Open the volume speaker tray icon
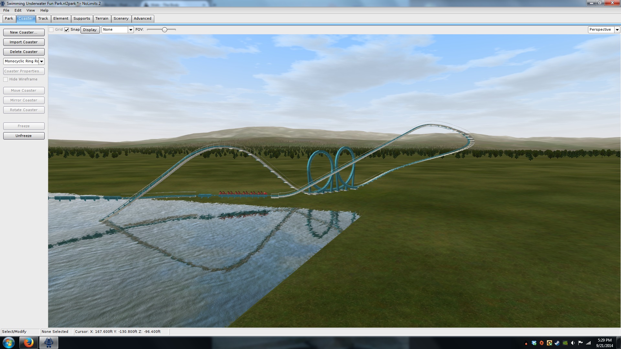The height and width of the screenshot is (349, 621). click(573, 343)
